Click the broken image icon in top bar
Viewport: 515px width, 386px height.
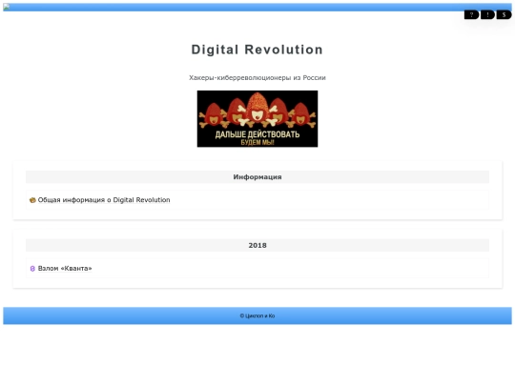point(7,7)
